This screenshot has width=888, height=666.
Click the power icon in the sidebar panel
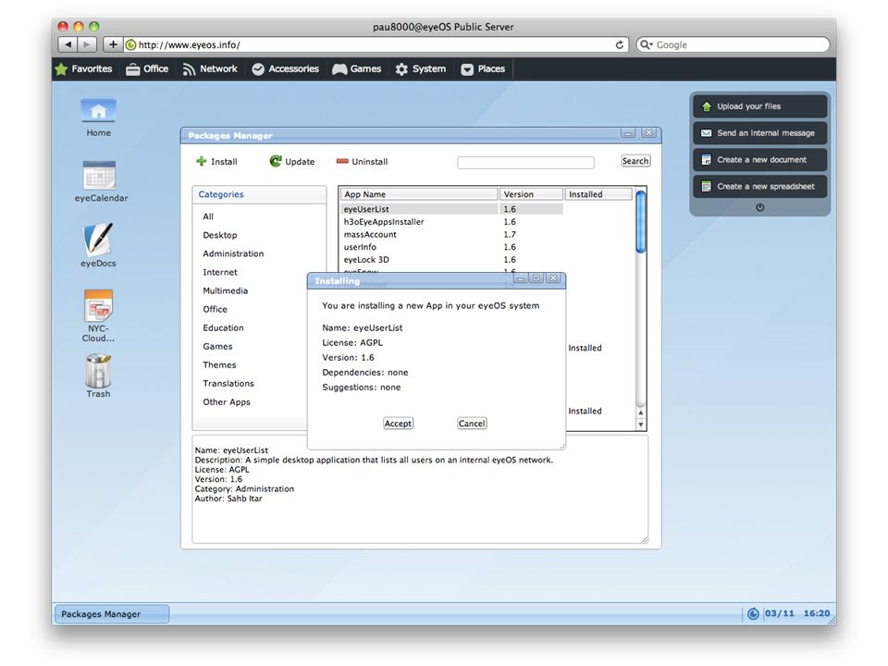click(x=760, y=207)
